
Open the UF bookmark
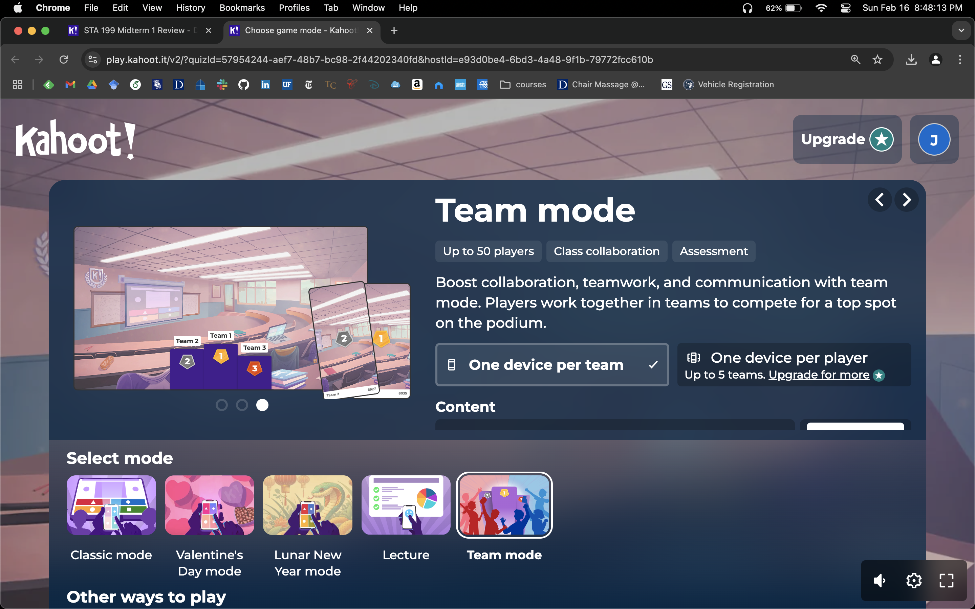pos(287,85)
